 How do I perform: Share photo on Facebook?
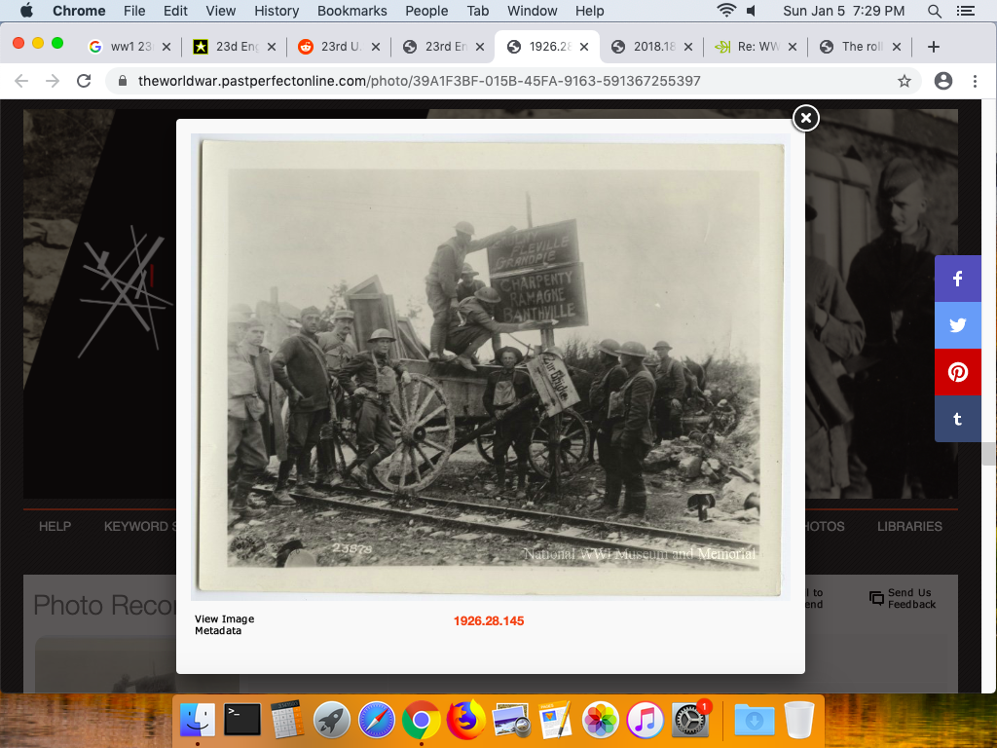[957, 279]
